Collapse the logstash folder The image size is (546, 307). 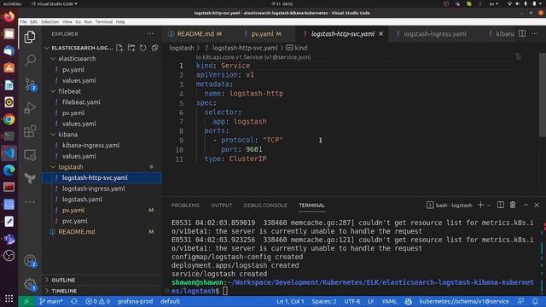coord(70,167)
